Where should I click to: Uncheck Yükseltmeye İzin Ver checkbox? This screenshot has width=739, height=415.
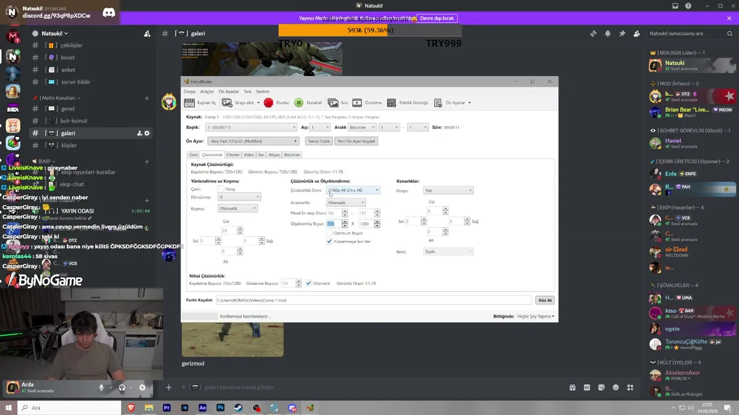click(329, 242)
